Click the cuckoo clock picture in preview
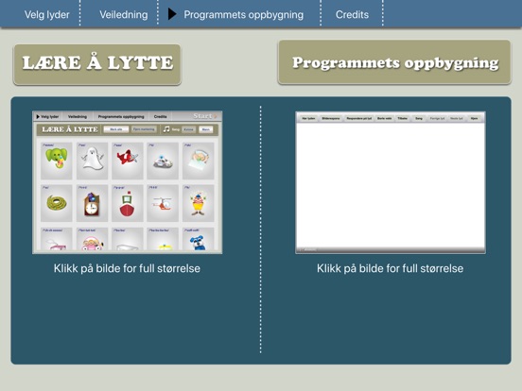522x391 pixels. pyautogui.click(x=92, y=203)
